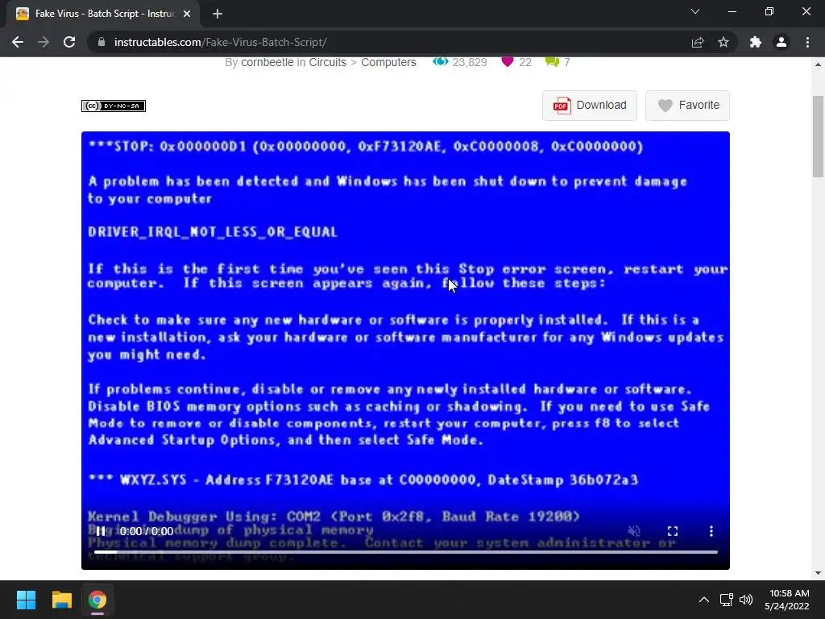
Task: Open the Chrome profile menu
Action: tap(781, 42)
